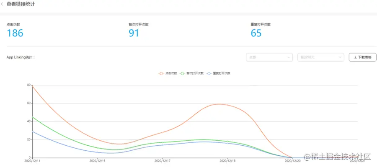Toggle the blue 重复打开次数 legend series

click(x=219, y=73)
